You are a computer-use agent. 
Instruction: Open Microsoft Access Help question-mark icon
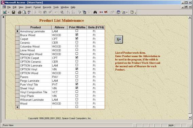[132, 12]
